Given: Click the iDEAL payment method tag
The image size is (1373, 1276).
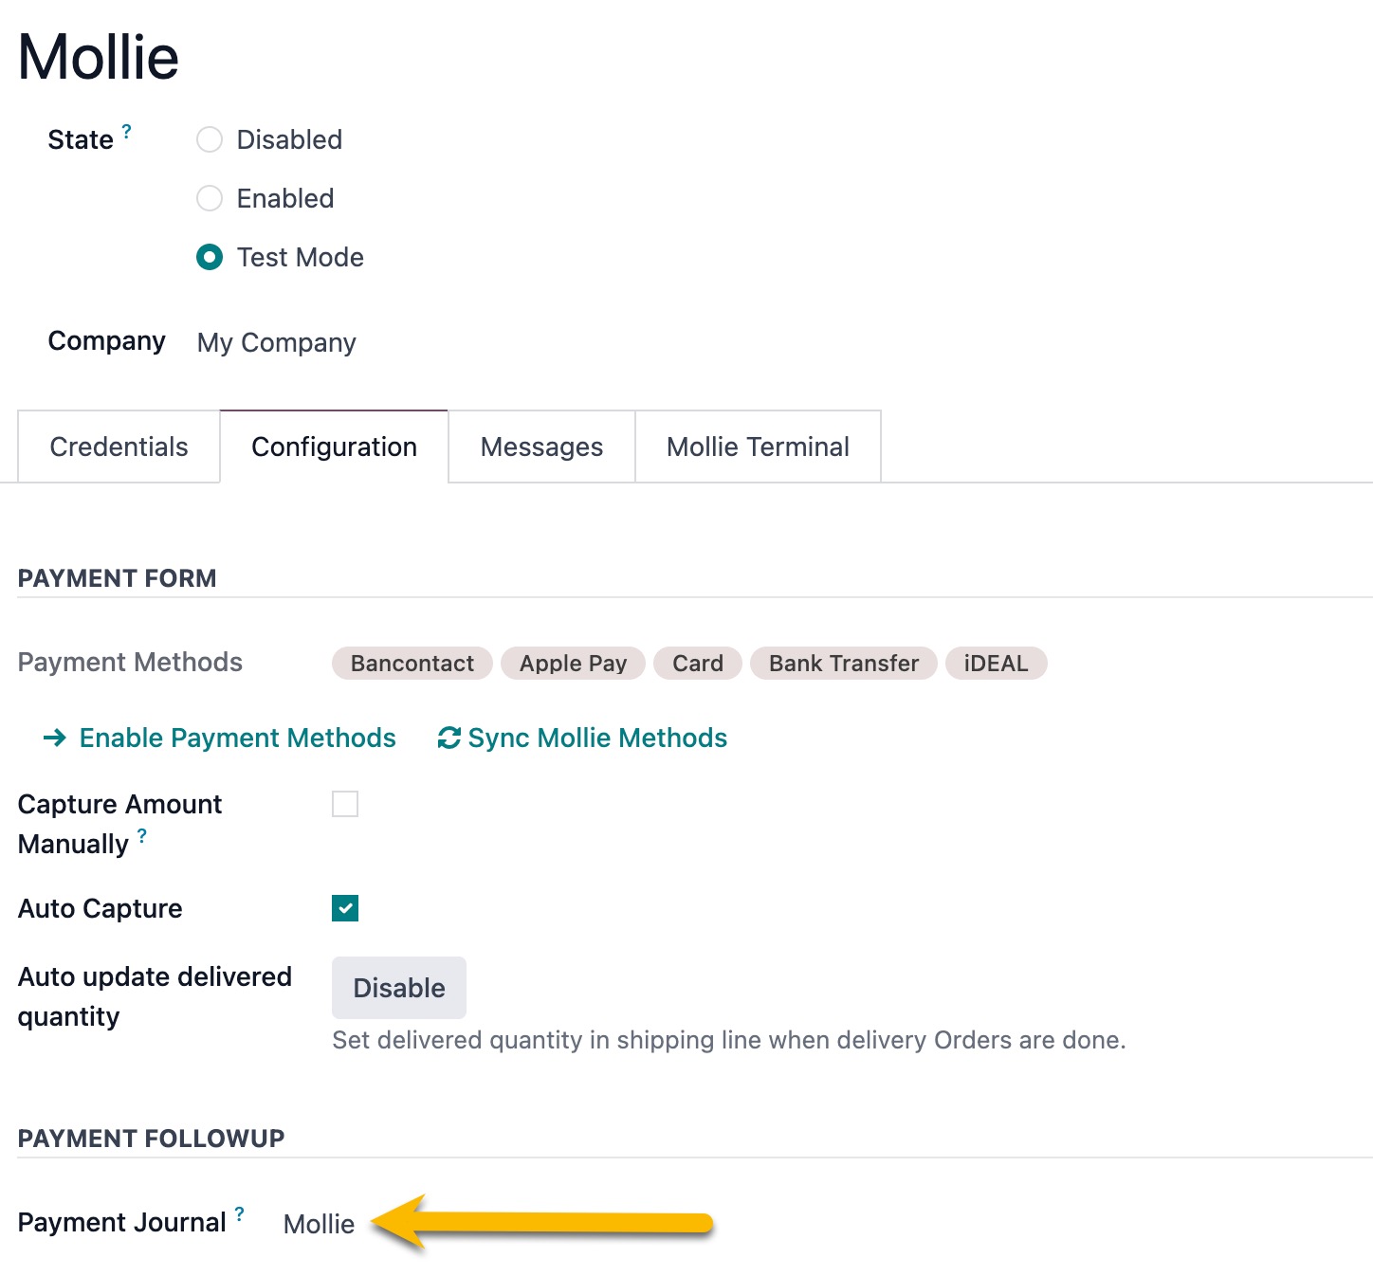Looking at the screenshot, I should pos(996,664).
